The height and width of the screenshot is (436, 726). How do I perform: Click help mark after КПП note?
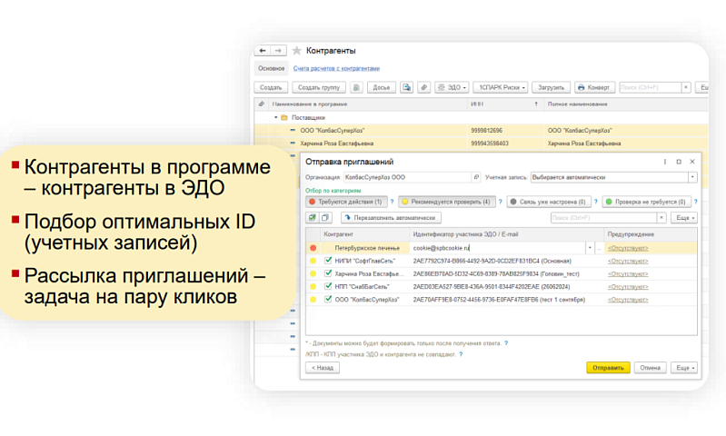point(461,354)
